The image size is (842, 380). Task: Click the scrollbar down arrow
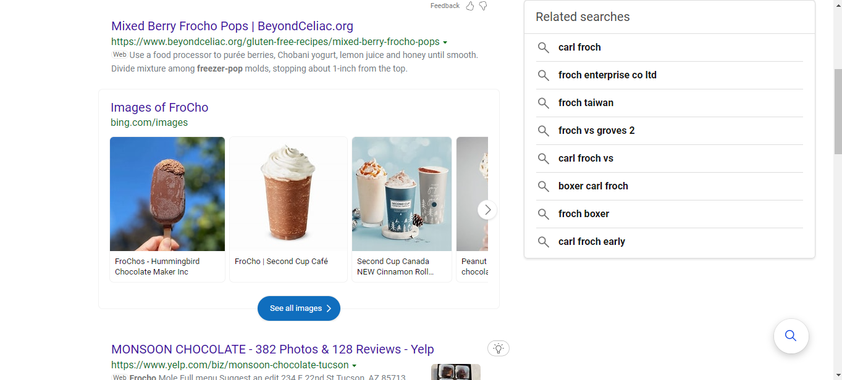[x=838, y=375]
